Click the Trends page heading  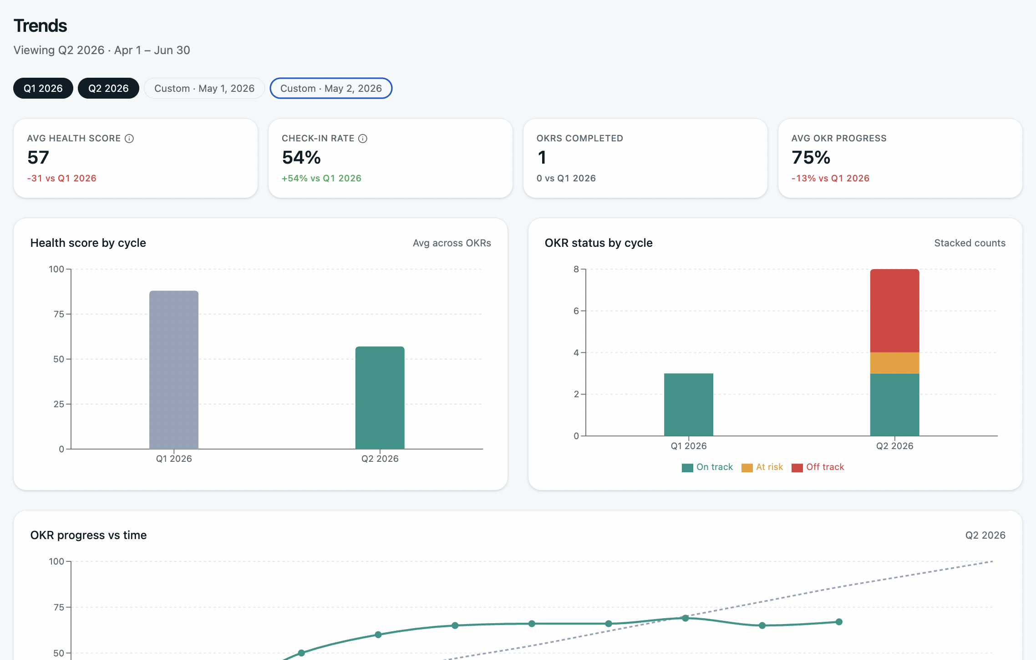(x=41, y=26)
